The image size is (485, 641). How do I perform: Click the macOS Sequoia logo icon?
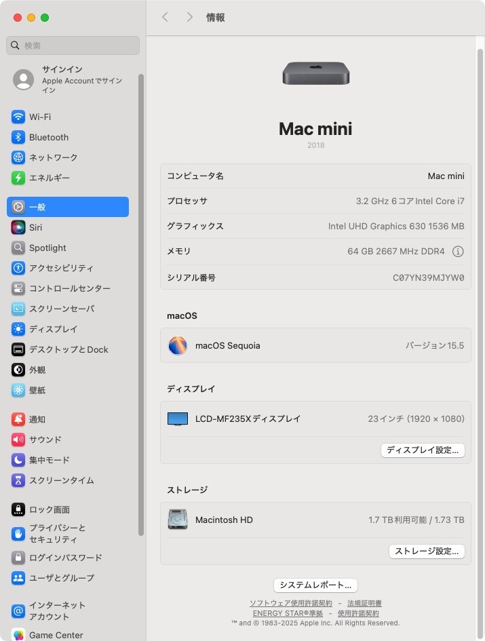[x=178, y=345]
